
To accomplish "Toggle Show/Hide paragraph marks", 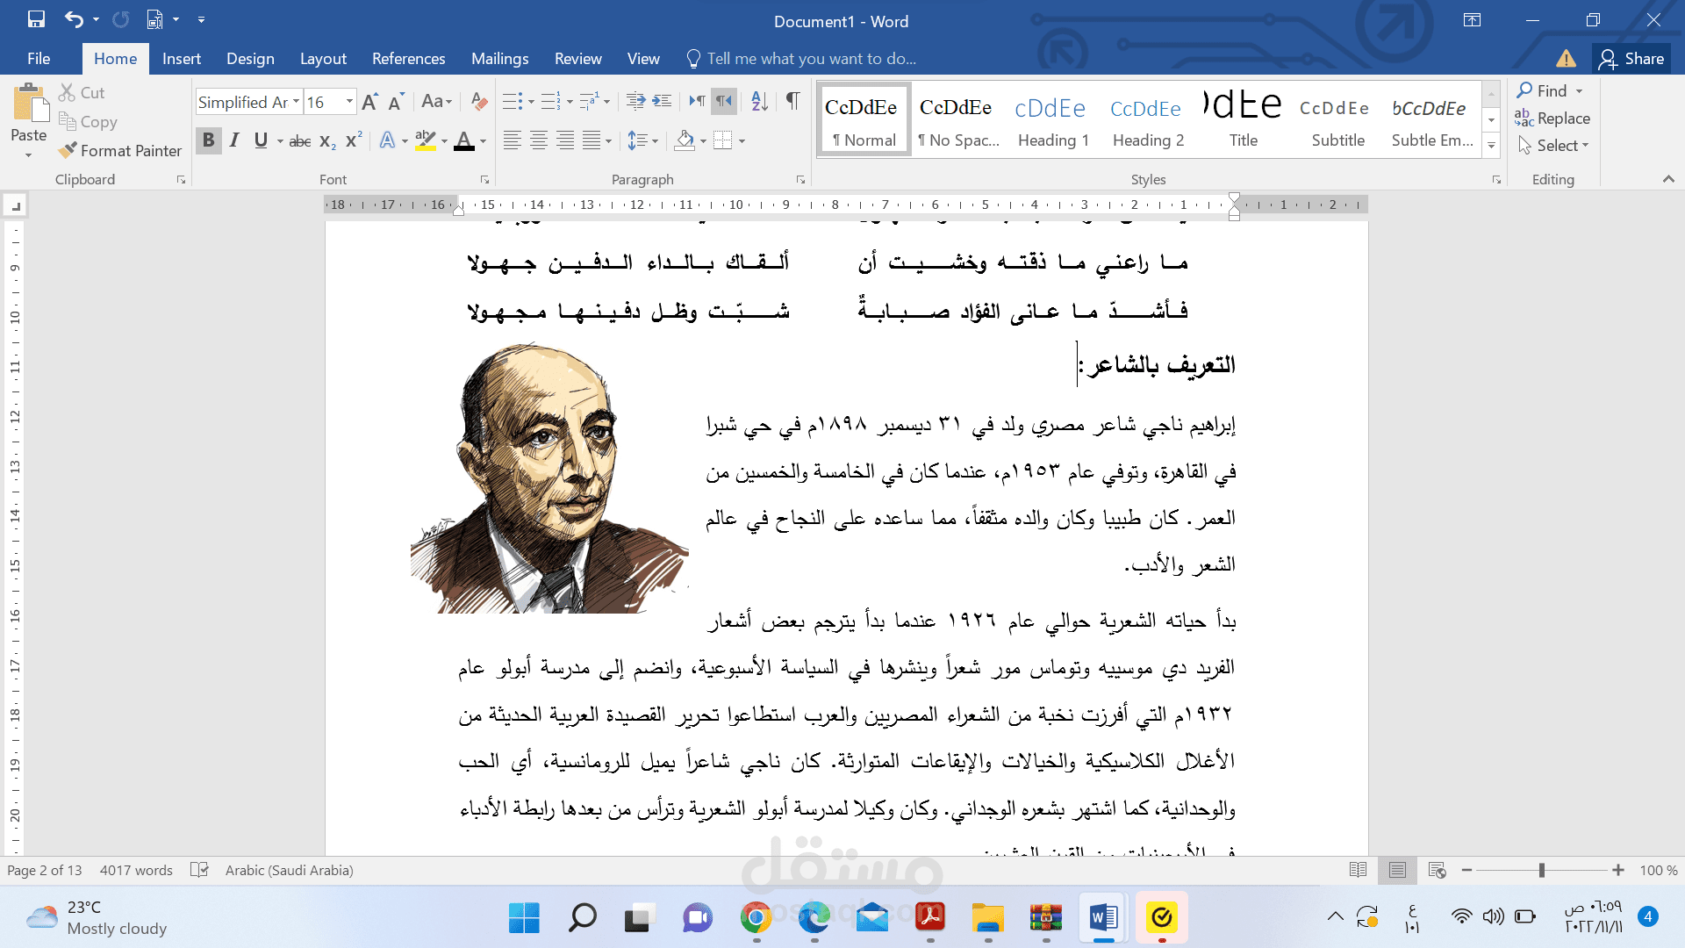I will click(792, 102).
